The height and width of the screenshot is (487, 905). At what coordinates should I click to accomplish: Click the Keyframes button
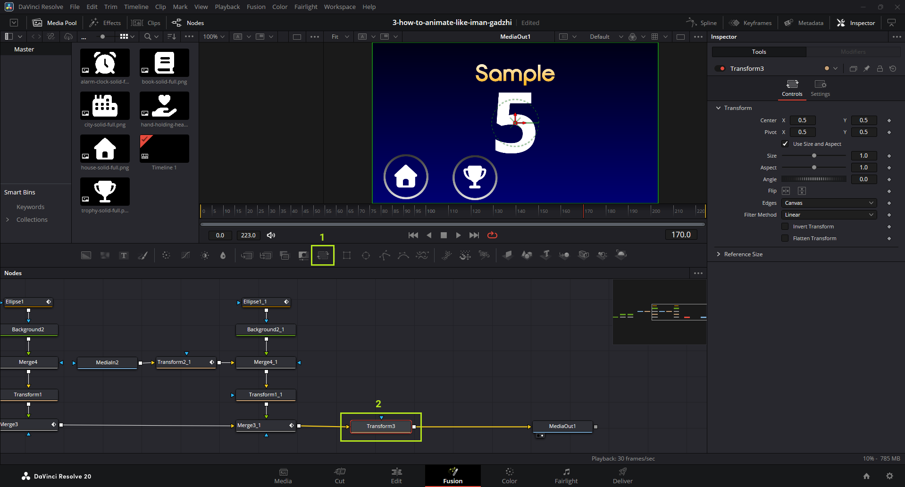[750, 23]
